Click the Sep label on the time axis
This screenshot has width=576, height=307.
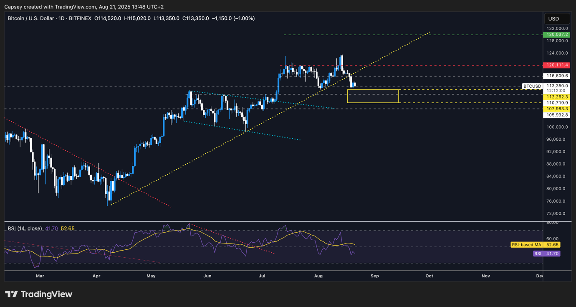click(x=374, y=276)
